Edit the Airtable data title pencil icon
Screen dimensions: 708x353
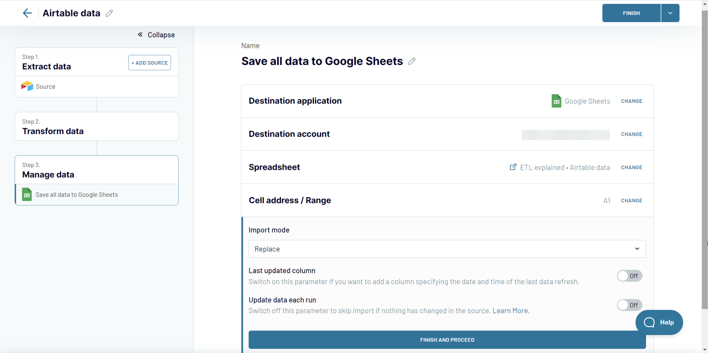(x=109, y=13)
